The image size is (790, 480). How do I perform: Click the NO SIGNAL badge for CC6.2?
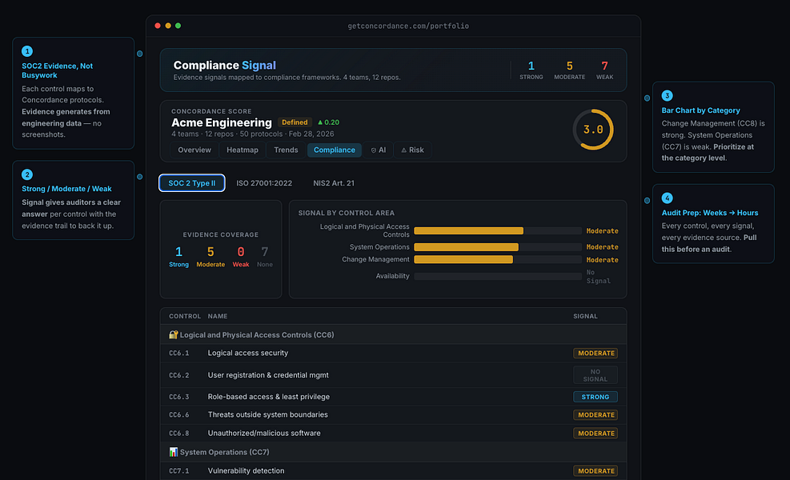[x=596, y=375]
